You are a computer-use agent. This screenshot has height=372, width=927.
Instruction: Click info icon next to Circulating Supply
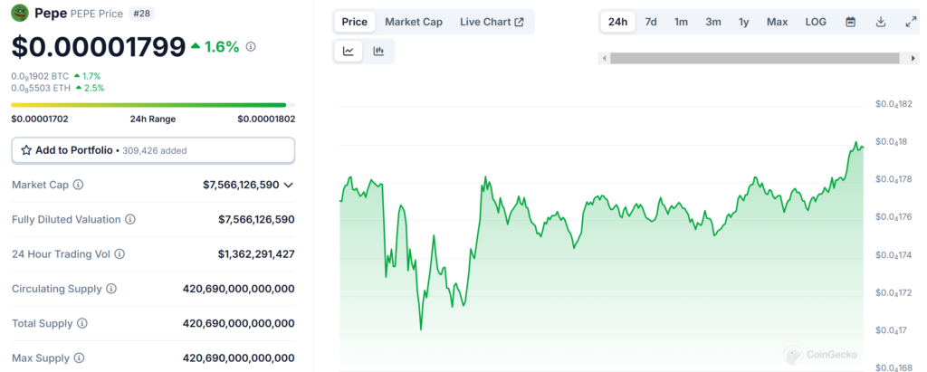(111, 289)
